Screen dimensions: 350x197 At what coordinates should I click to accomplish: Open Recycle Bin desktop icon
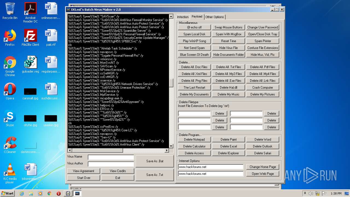(x=10, y=11)
